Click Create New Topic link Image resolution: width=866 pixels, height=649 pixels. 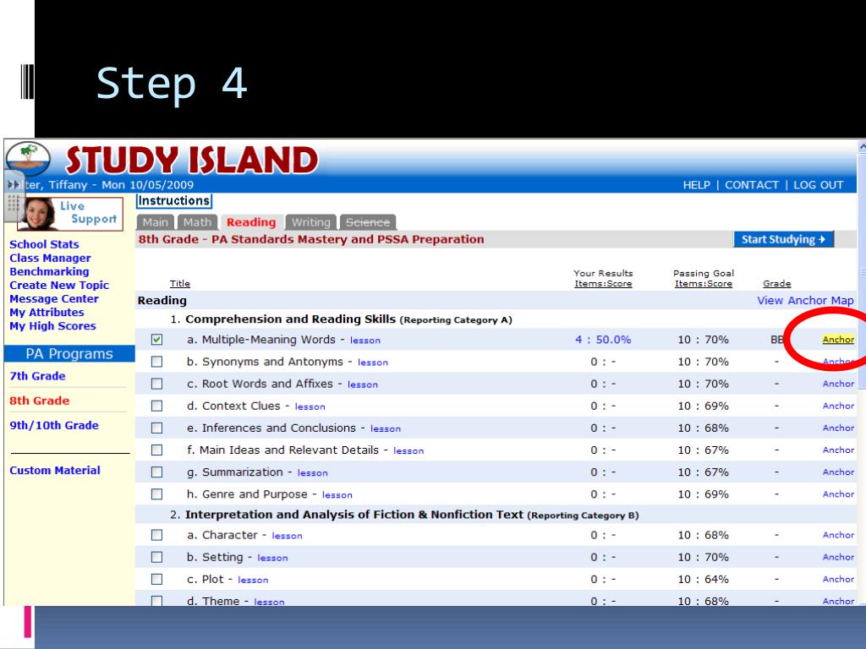[x=59, y=286]
